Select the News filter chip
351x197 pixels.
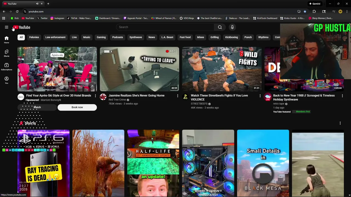tap(152, 37)
